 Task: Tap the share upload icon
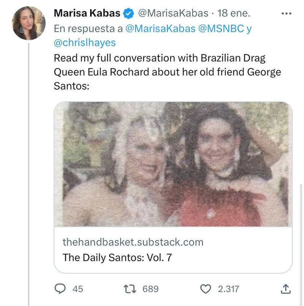pos(285,289)
